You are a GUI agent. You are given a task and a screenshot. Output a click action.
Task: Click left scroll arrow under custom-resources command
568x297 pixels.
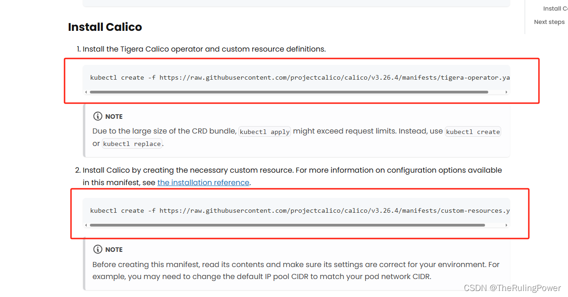click(x=86, y=225)
